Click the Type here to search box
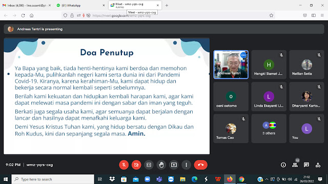 coord(53,179)
